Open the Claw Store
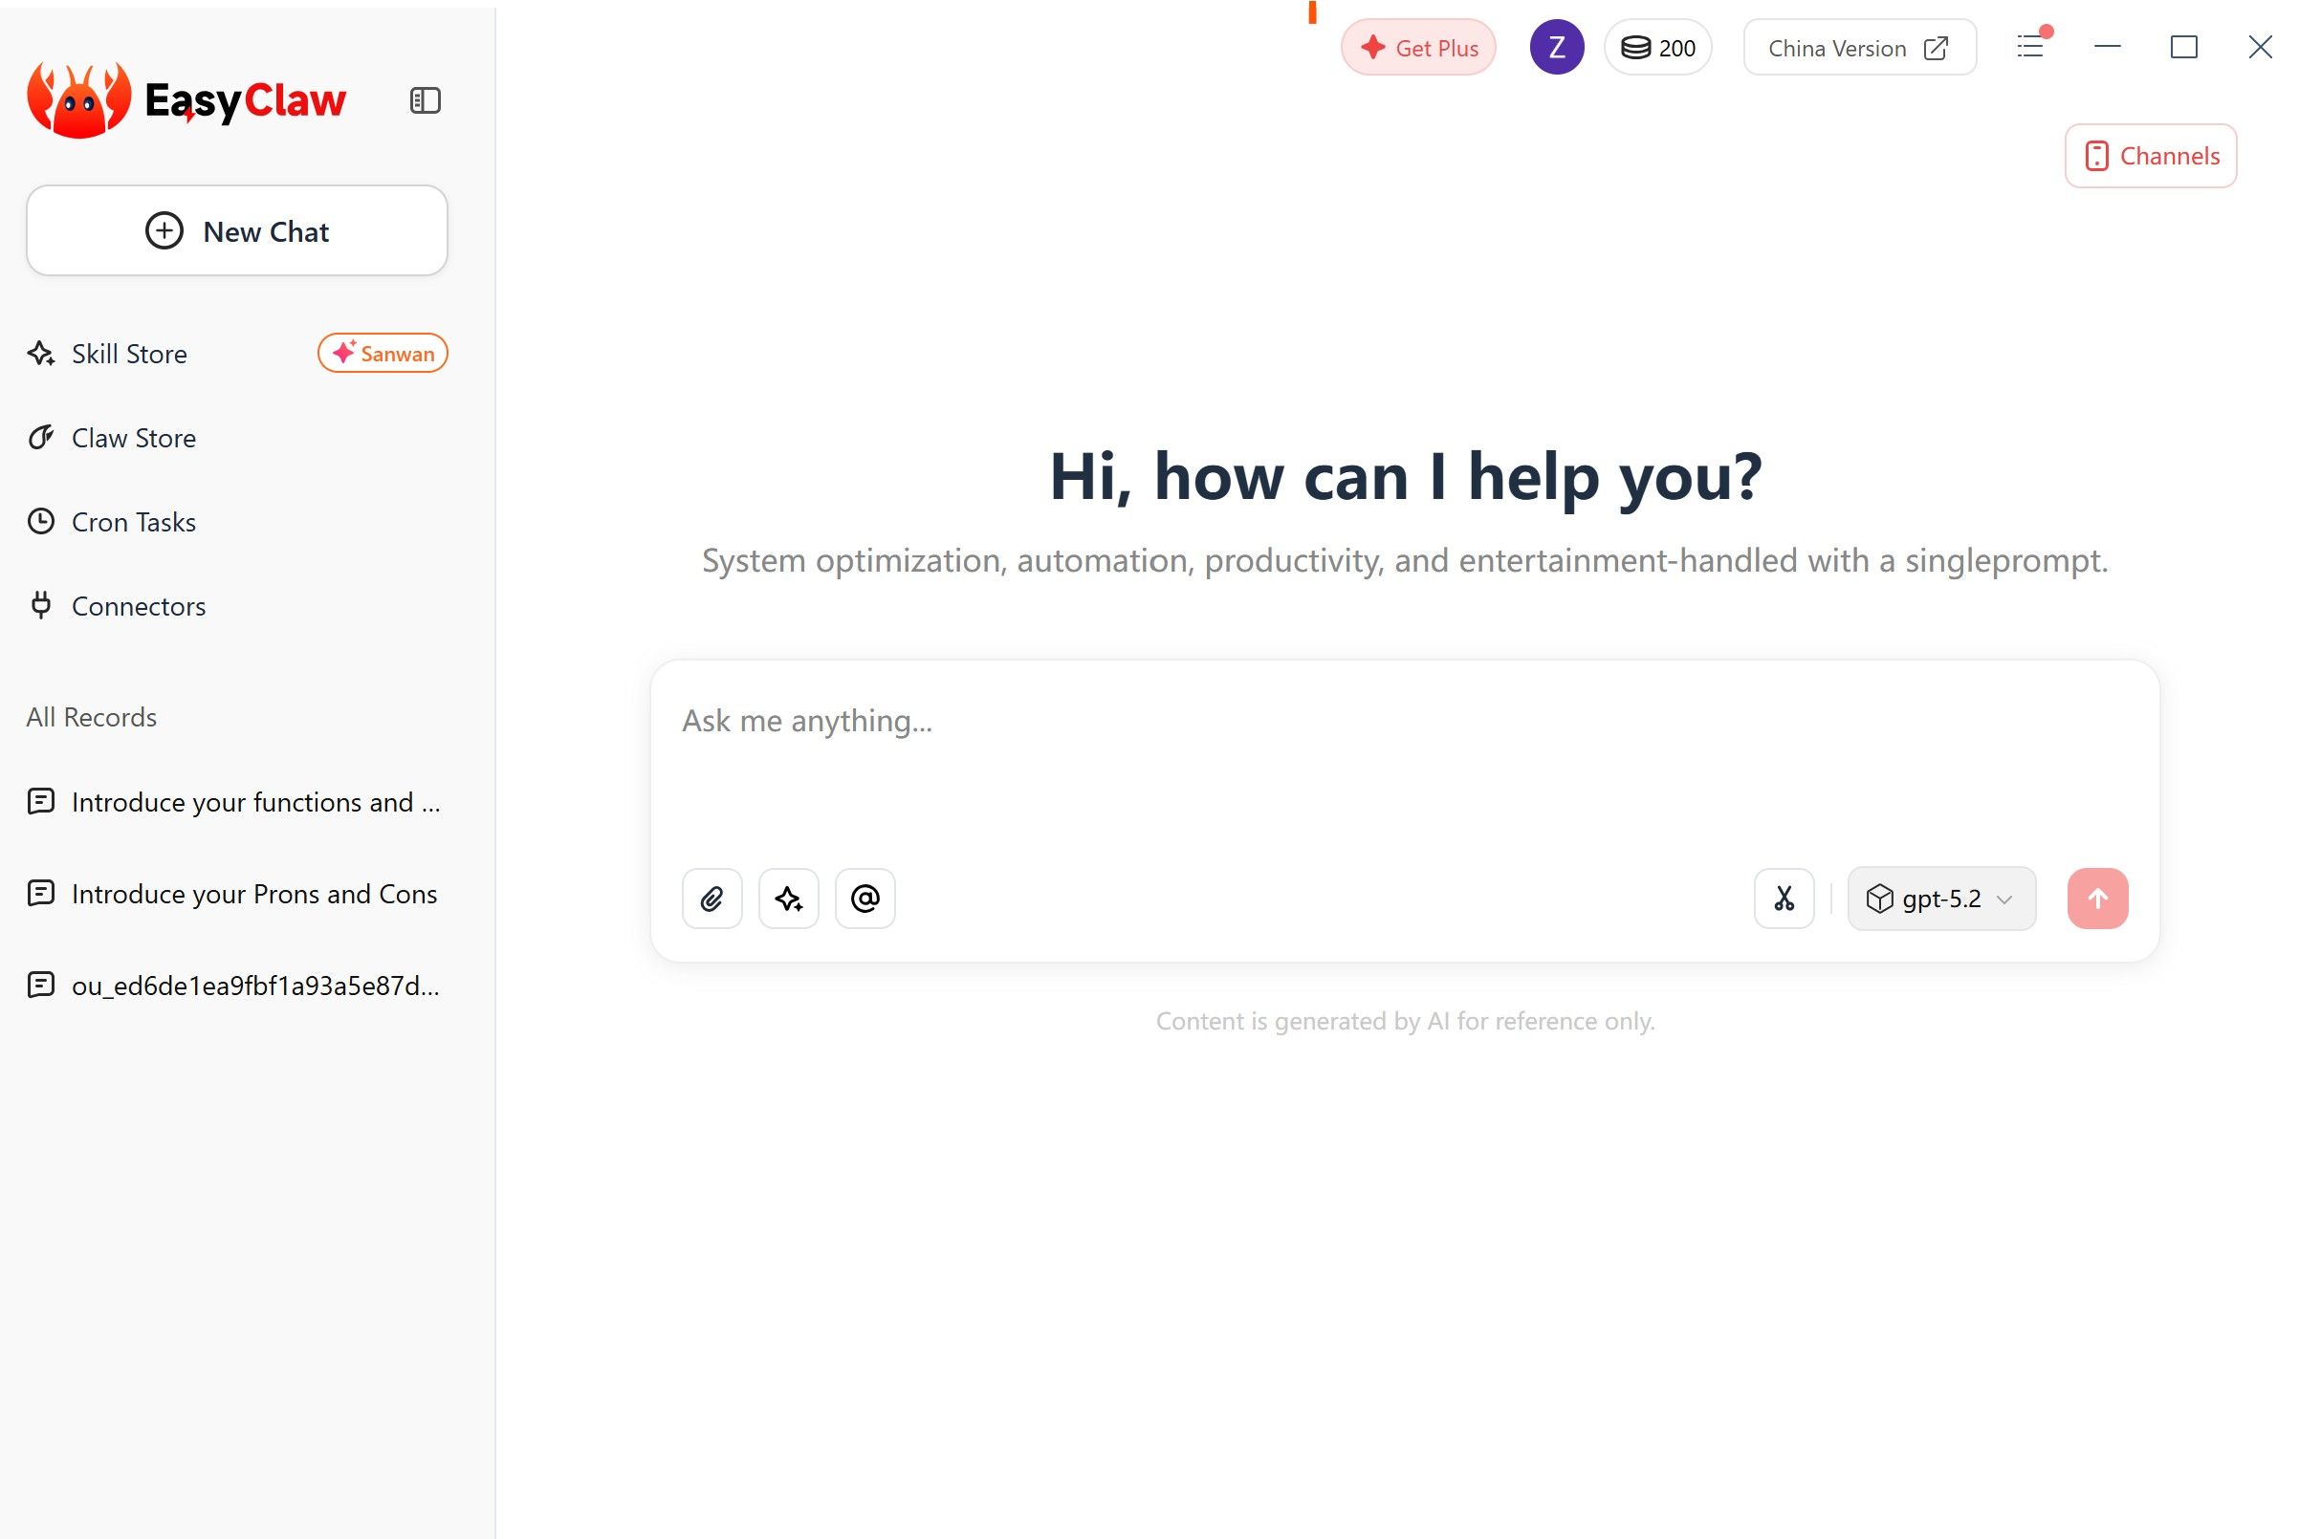This screenshot has height=1539, width=2299. tap(134, 438)
